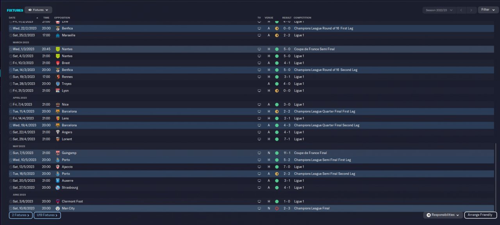The width and height of the screenshot is (500, 225).
Task: Click Coupe de France Semi Final competition
Action: coord(314,49)
